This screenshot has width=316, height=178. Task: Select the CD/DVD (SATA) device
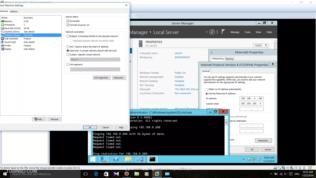31,32
